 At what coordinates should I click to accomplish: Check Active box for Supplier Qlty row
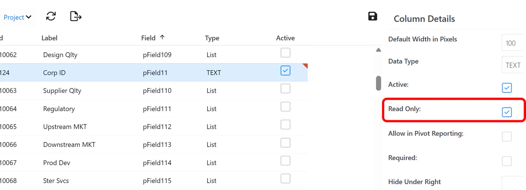285,89
